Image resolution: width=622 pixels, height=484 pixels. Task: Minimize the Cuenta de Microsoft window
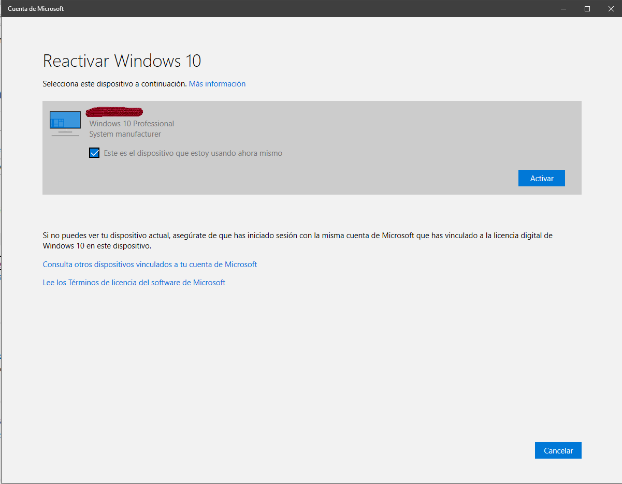(563, 9)
